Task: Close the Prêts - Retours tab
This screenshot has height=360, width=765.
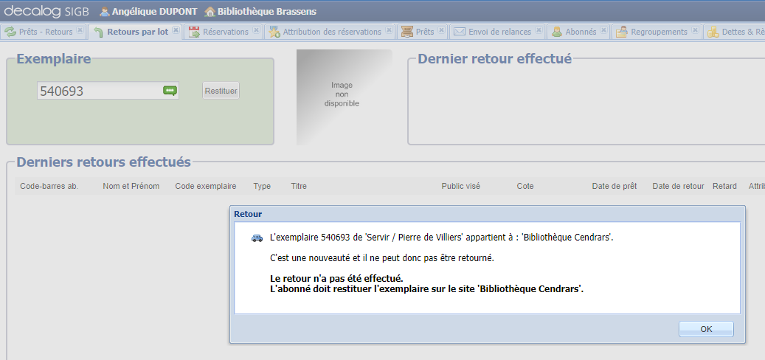Action: coord(80,31)
